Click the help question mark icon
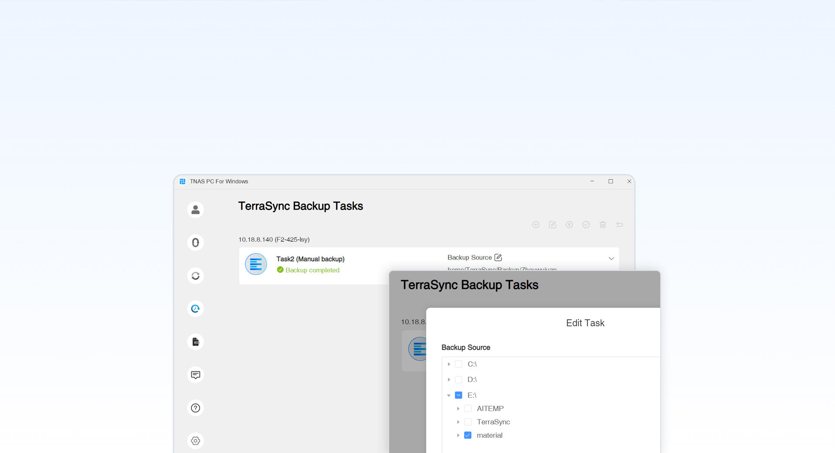The width and height of the screenshot is (835, 453). [x=195, y=408]
